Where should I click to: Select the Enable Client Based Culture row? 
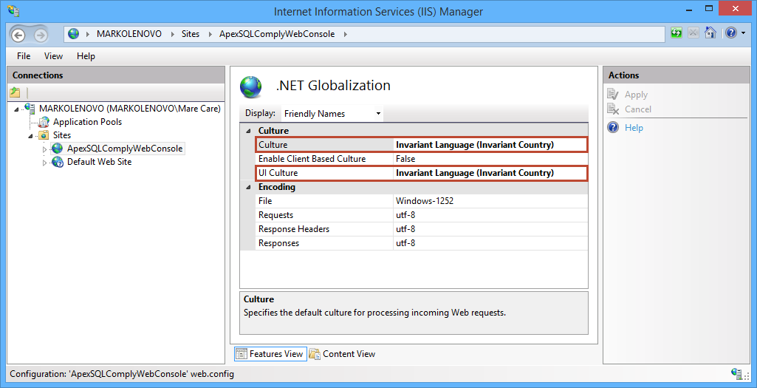point(422,158)
